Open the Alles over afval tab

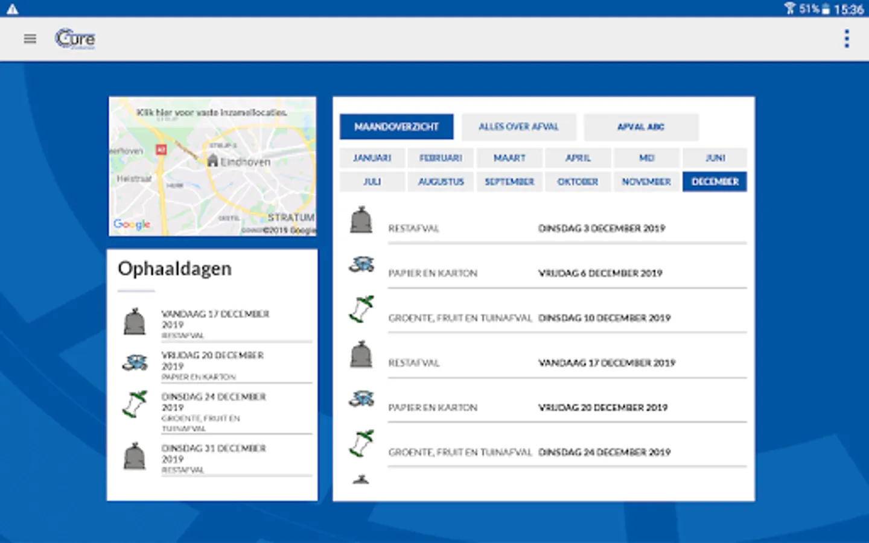tap(519, 127)
